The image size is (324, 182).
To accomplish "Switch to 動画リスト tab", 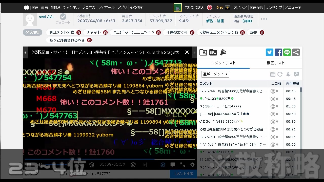I will (276, 63).
